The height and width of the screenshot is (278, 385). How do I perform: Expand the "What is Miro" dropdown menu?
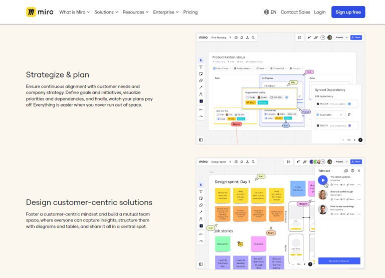point(74,12)
